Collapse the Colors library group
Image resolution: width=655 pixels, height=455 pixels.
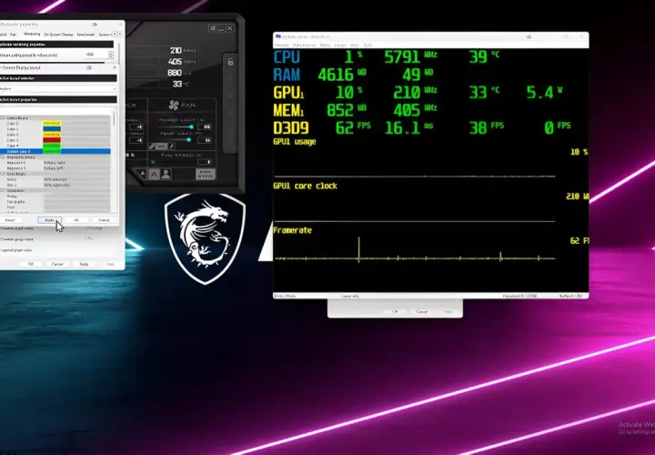coord(2,118)
